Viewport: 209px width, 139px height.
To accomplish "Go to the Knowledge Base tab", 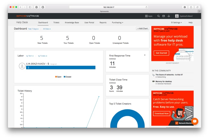I will point(72,22).
